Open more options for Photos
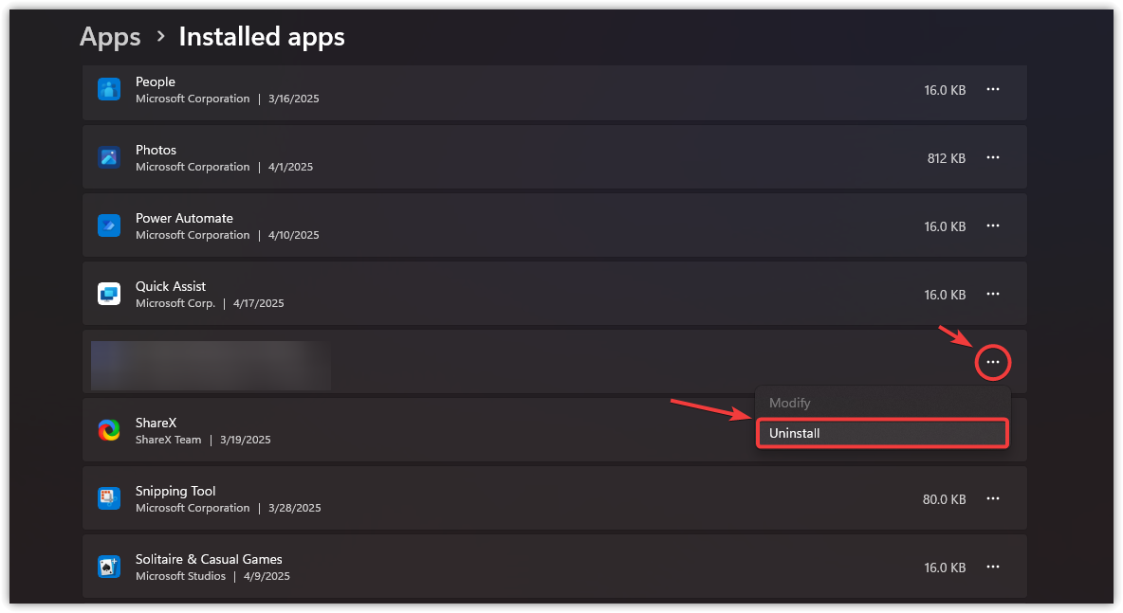 point(993,157)
